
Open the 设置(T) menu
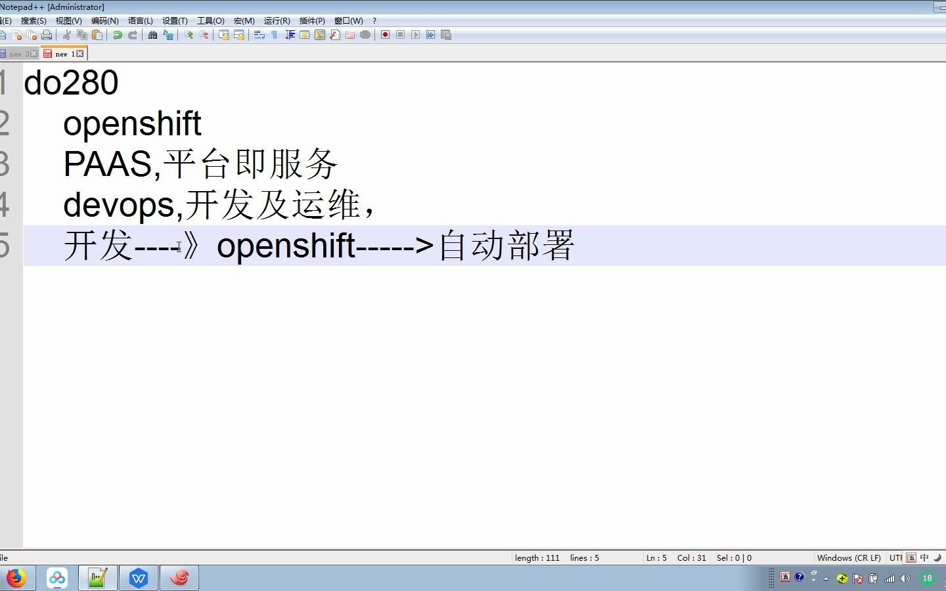(175, 21)
